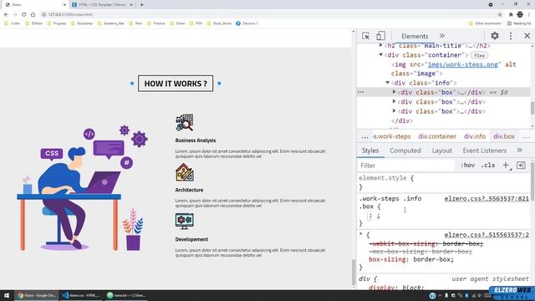Go to browser home page

tap(33, 14)
